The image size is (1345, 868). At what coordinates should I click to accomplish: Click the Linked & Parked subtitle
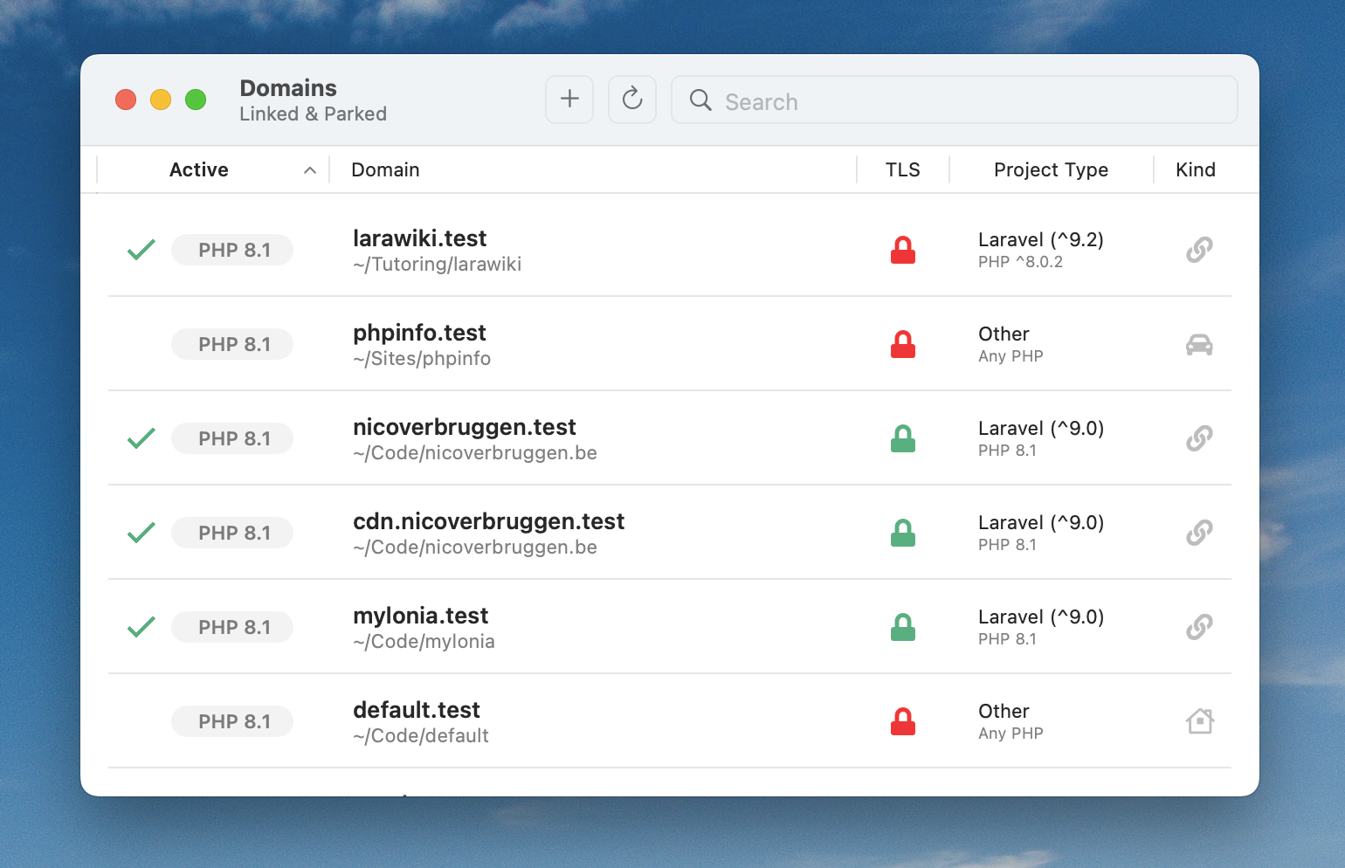point(313,114)
